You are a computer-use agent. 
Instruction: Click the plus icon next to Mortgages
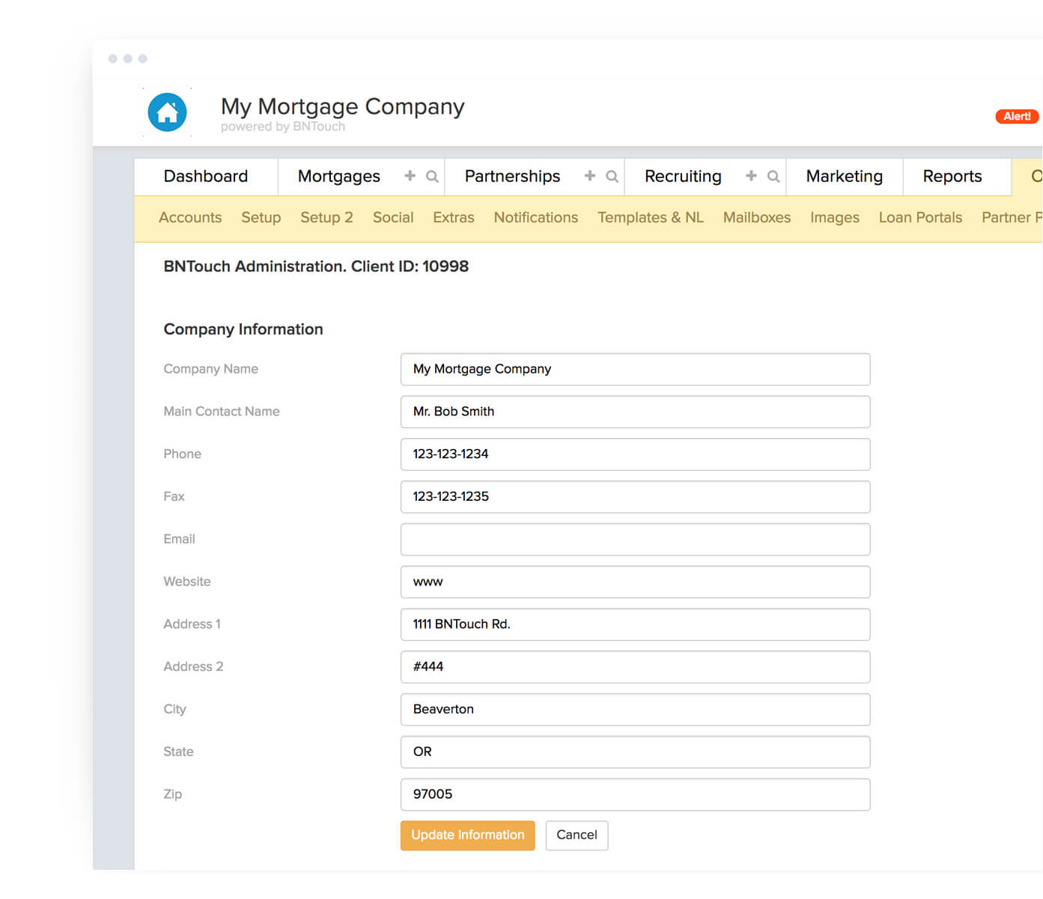click(x=410, y=176)
